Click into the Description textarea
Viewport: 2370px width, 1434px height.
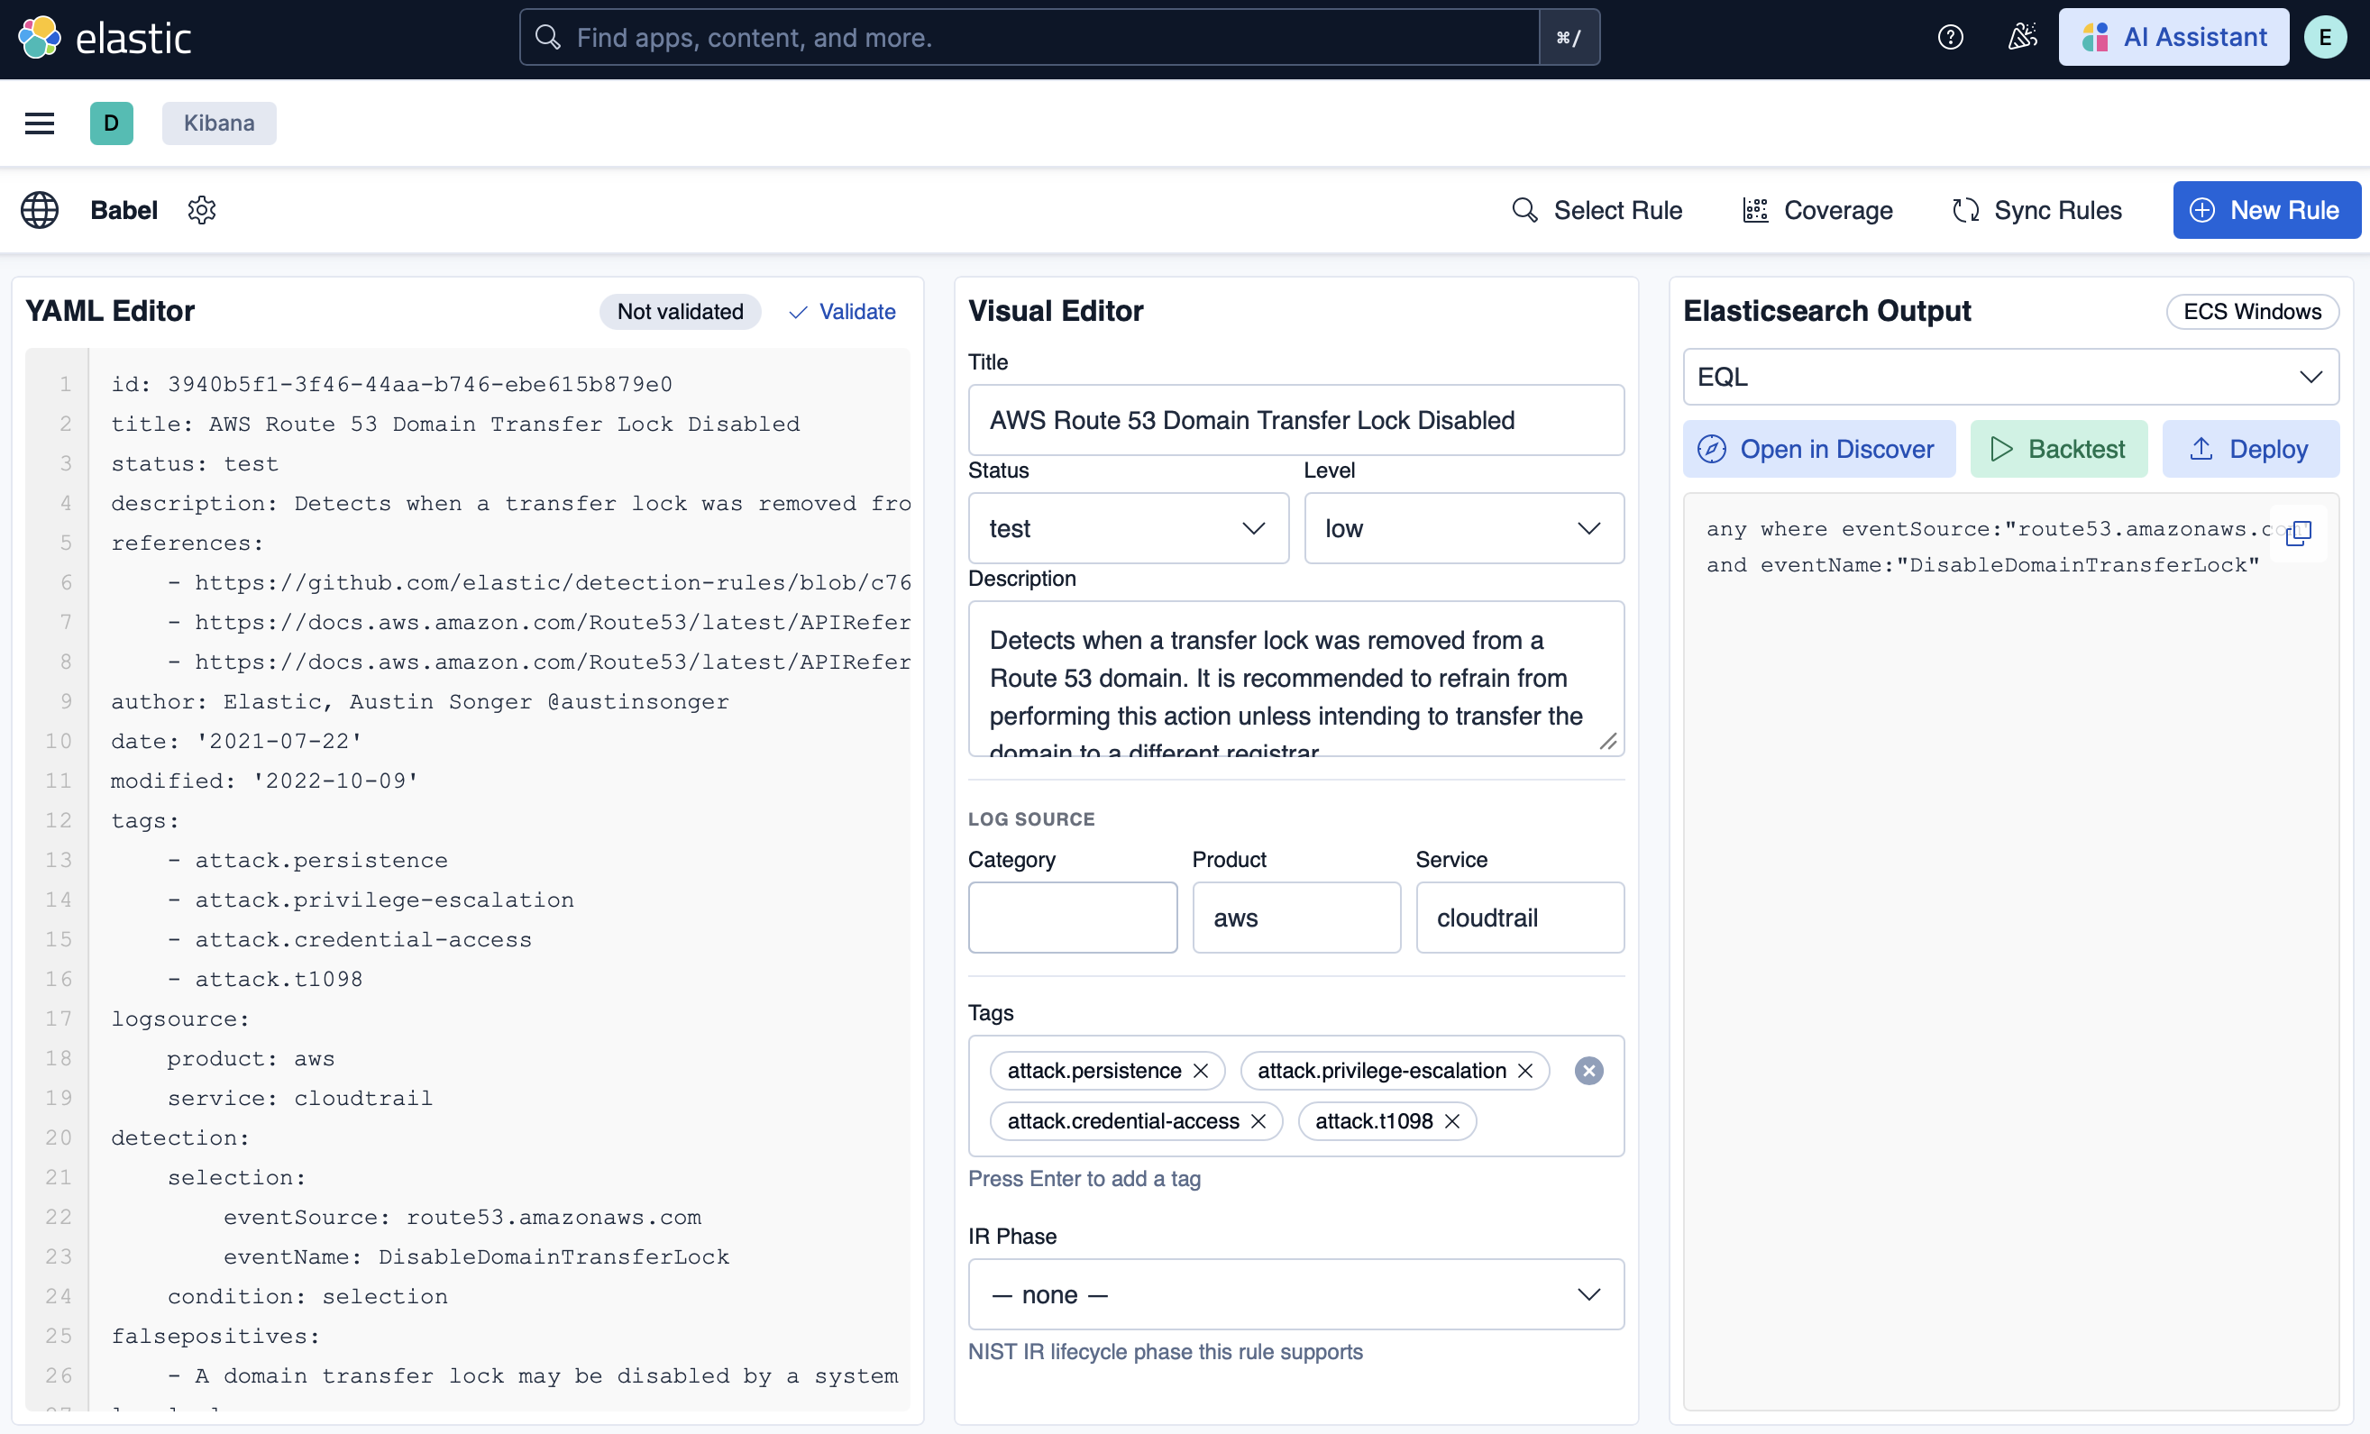(x=1295, y=679)
